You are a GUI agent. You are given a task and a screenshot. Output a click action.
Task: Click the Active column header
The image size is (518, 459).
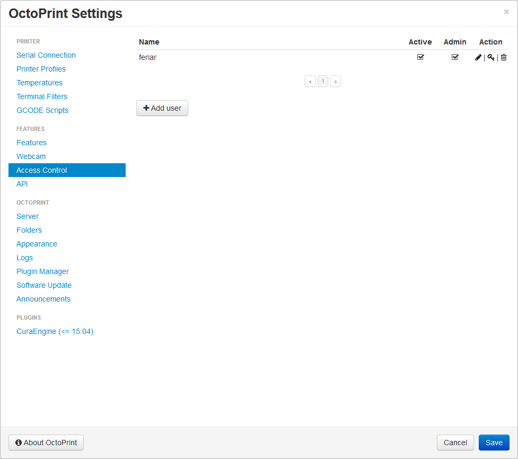tap(420, 42)
